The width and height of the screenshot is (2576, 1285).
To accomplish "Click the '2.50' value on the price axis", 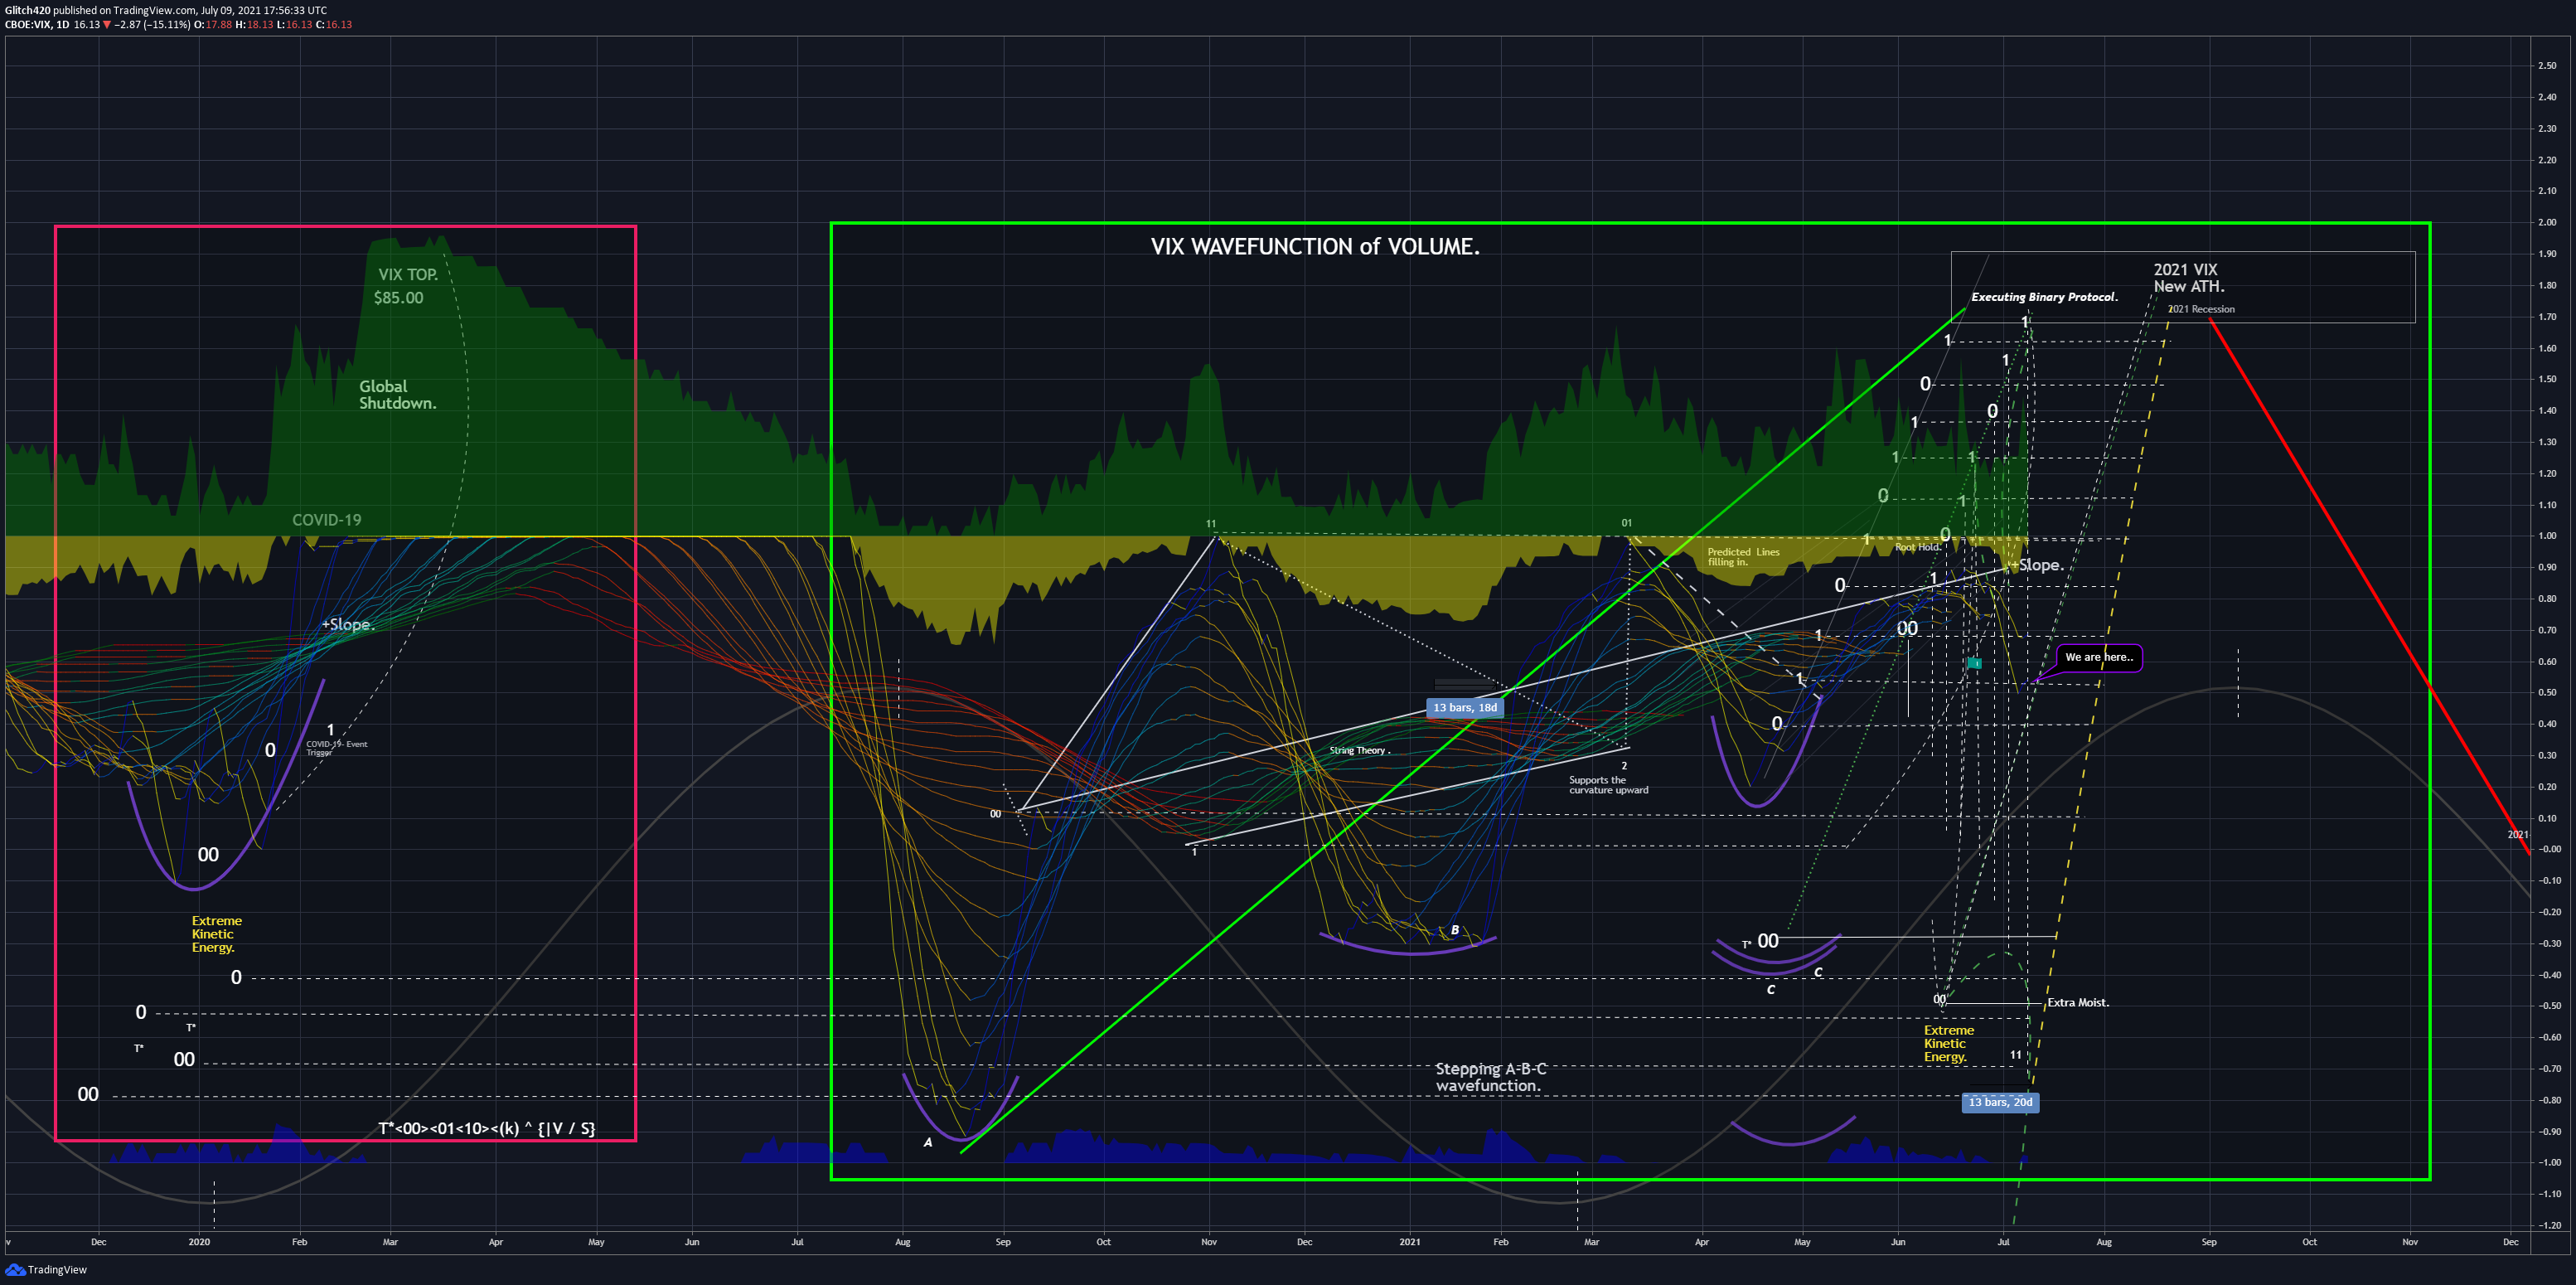I will click(2546, 66).
